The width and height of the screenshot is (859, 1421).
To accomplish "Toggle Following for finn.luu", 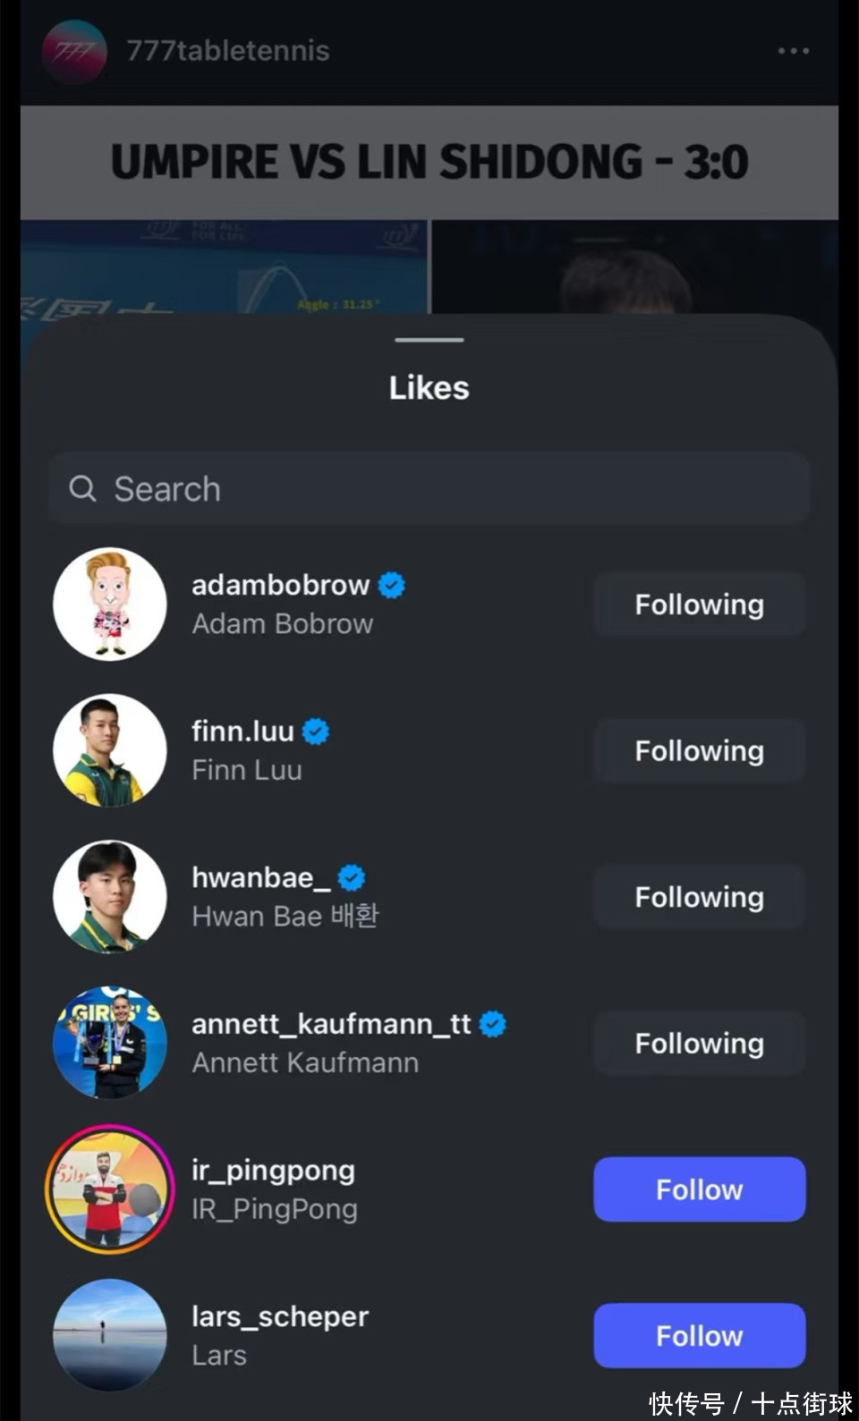I will point(699,751).
